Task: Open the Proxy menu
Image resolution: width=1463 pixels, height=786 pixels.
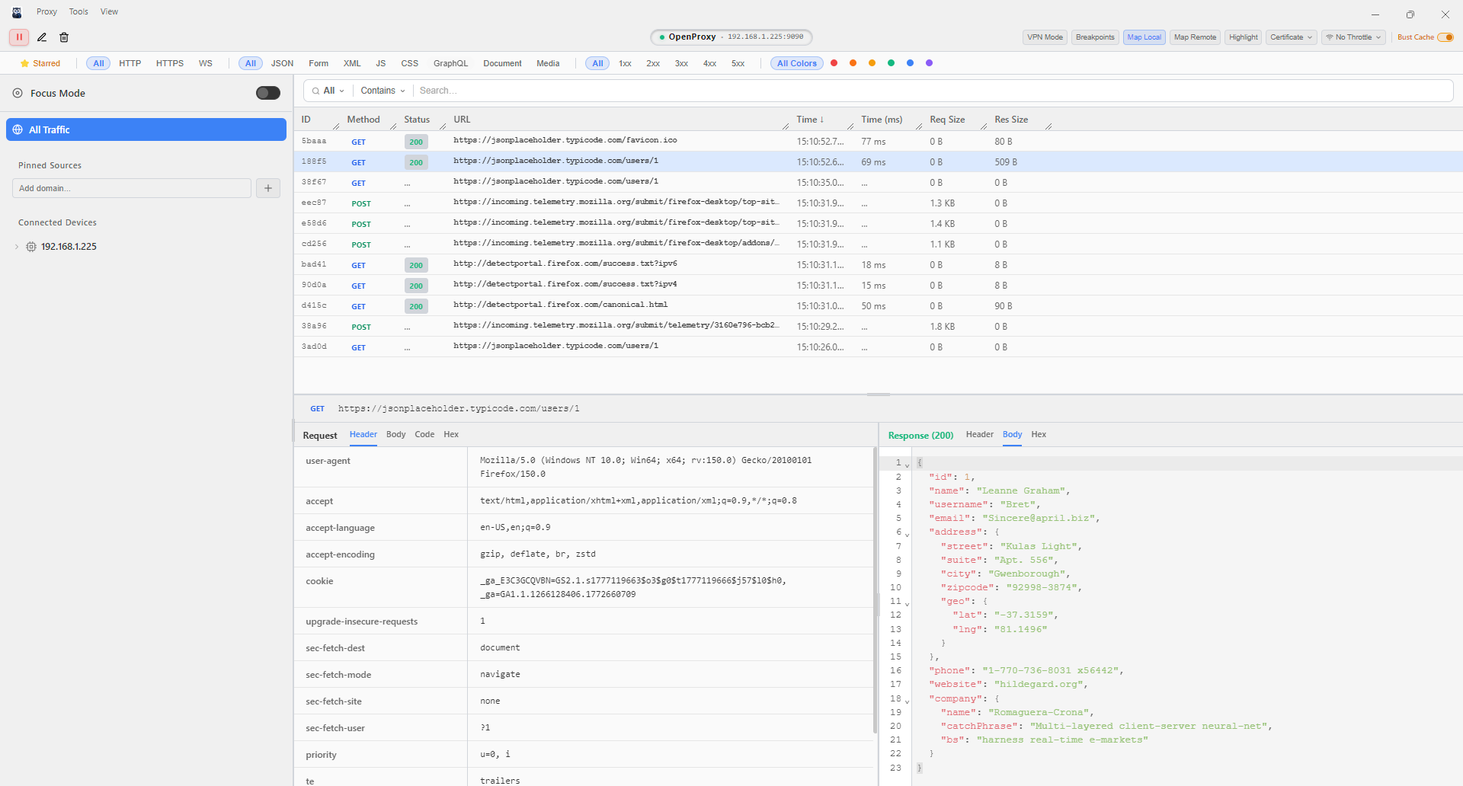Action: point(46,12)
